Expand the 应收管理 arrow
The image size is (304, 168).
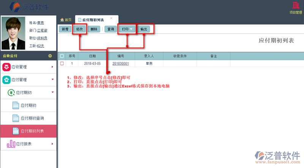pyautogui.click(x=52, y=67)
